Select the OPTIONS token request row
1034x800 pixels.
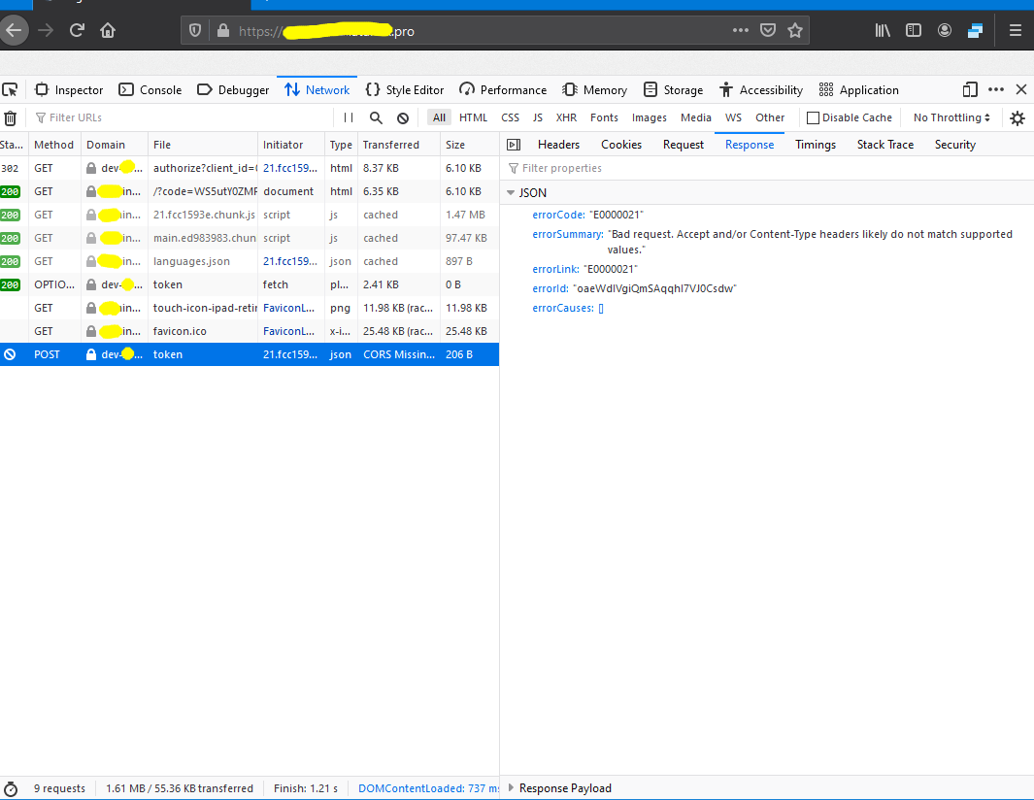point(250,284)
